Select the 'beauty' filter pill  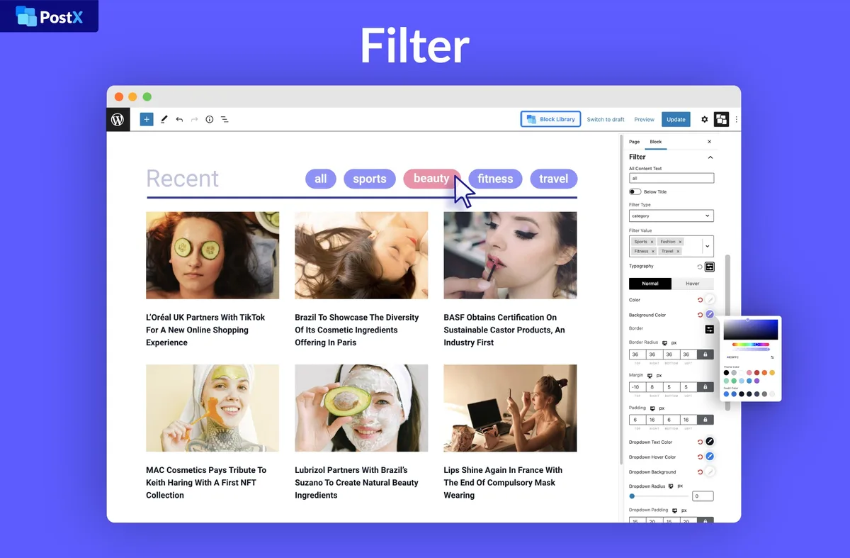coord(431,179)
